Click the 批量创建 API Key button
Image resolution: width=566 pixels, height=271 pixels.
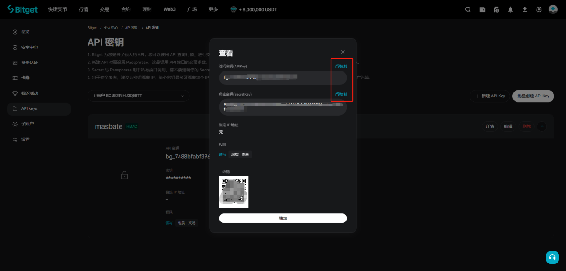533,96
